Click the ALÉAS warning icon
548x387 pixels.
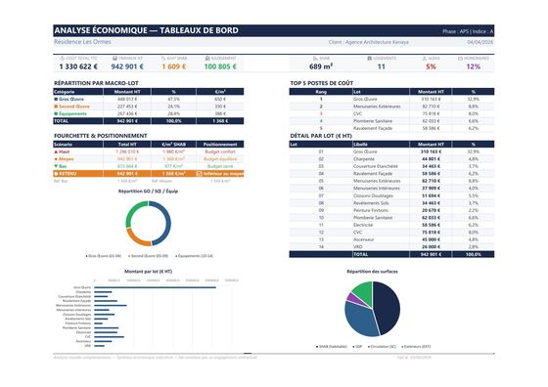click(x=425, y=59)
